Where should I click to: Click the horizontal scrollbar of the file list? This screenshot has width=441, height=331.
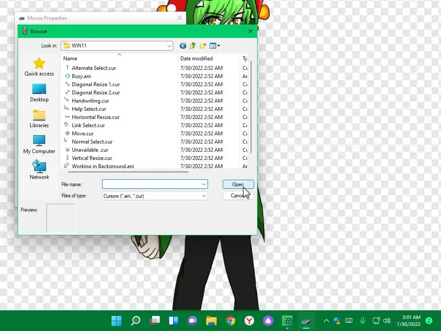(x=128, y=171)
